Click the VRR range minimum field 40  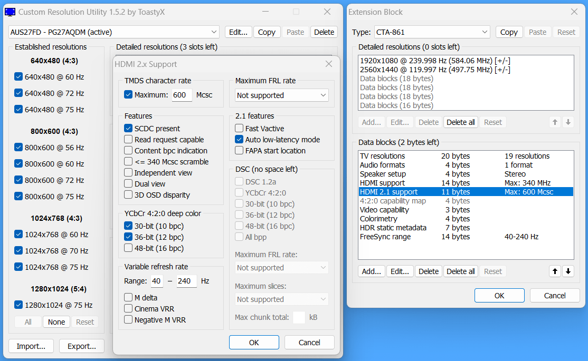click(157, 281)
